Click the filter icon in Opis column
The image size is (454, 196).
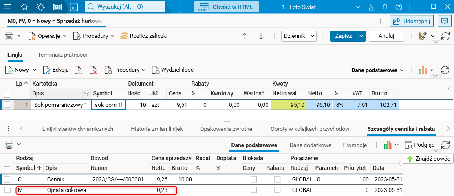86,93
